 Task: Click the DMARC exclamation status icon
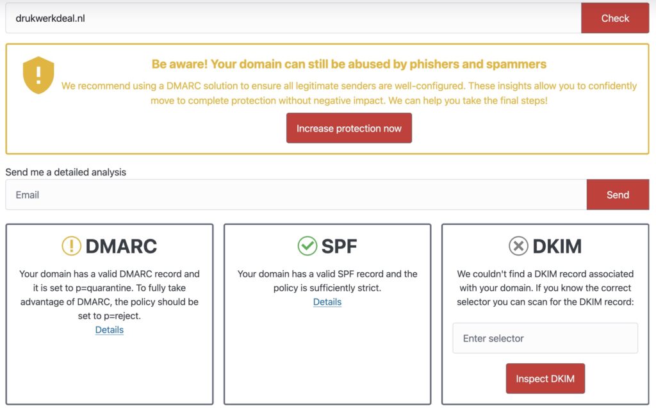coord(71,246)
